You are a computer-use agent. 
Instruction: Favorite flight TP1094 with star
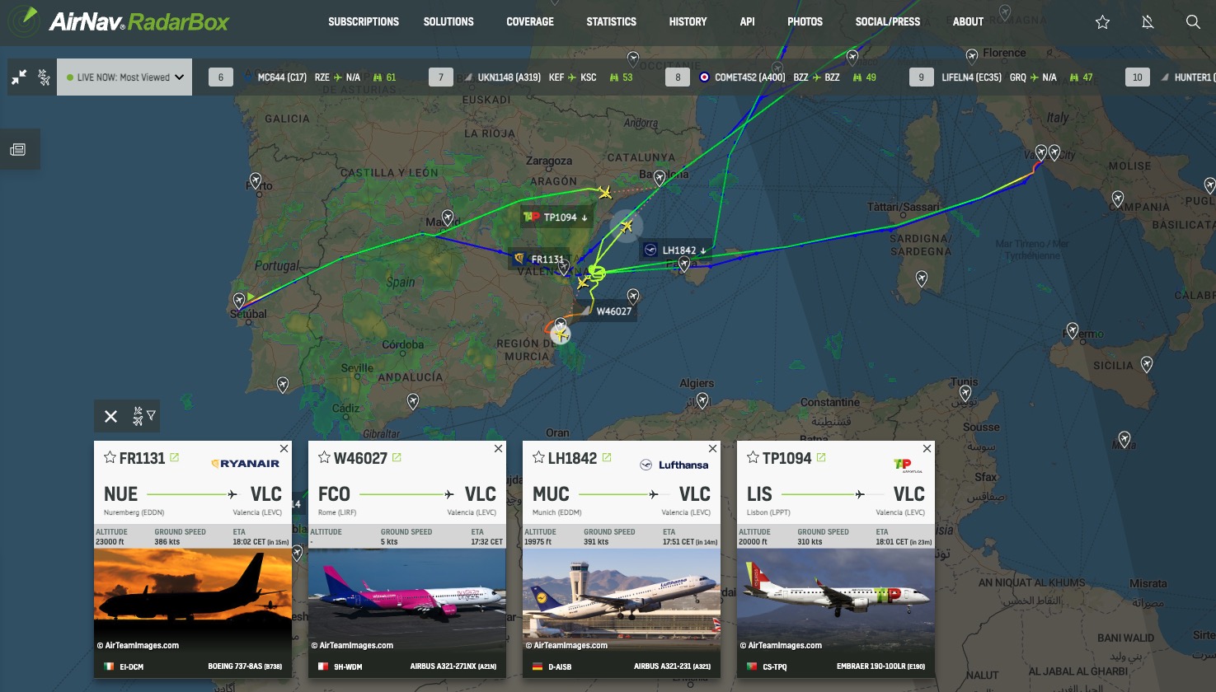[x=753, y=457]
